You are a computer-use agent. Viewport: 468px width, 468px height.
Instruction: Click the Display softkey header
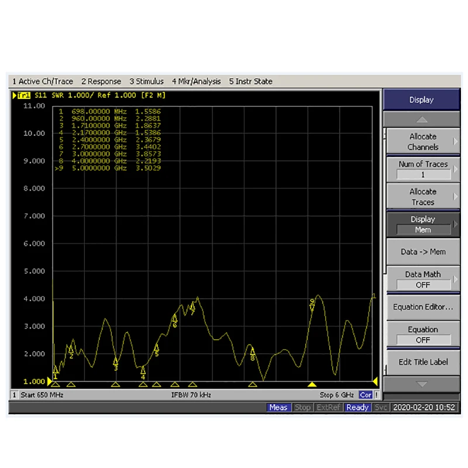point(421,99)
